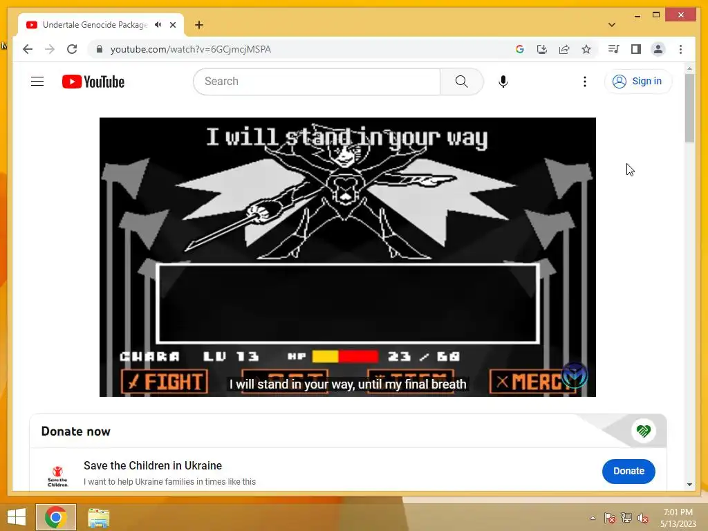708x531 pixels.
Task: Mute the Undertale Genocide tab audio
Action: click(x=158, y=25)
